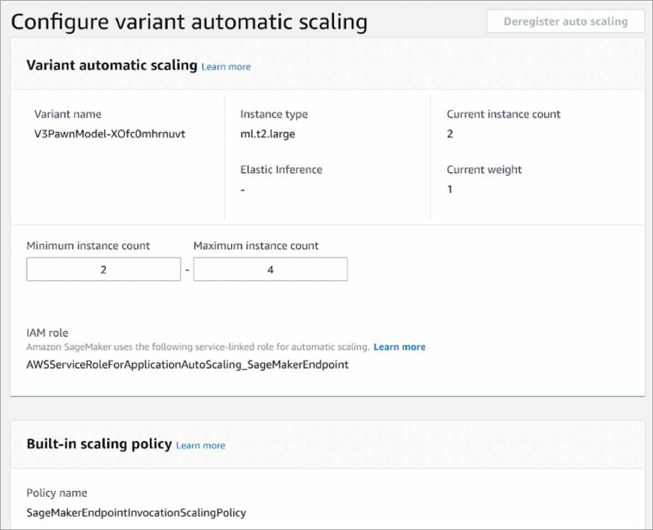Open Learn more beside Variant automatic scaling
The height and width of the screenshot is (530, 653).
[226, 67]
